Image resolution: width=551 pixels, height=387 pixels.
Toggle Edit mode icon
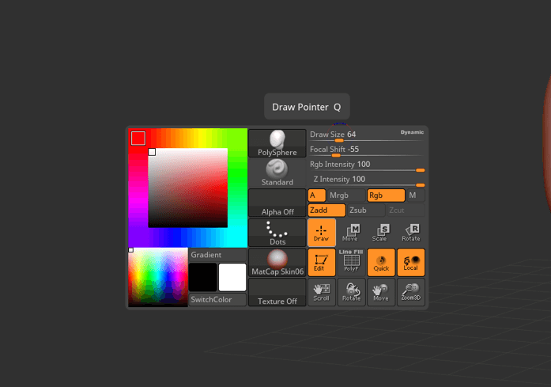click(322, 262)
